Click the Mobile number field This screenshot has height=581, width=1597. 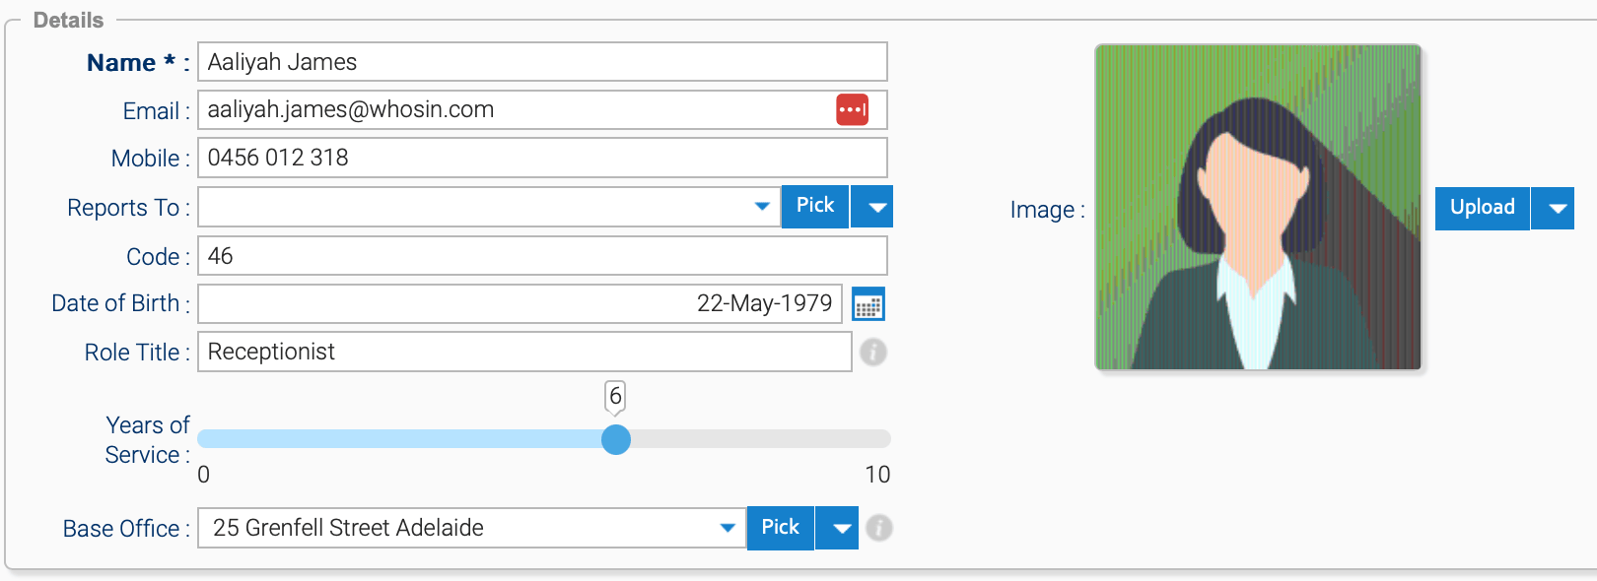pyautogui.click(x=542, y=158)
